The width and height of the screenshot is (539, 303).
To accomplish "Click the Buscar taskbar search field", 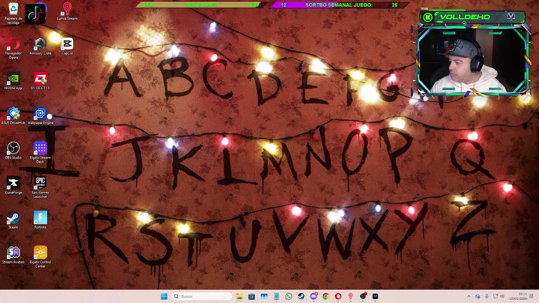I will [x=202, y=296].
